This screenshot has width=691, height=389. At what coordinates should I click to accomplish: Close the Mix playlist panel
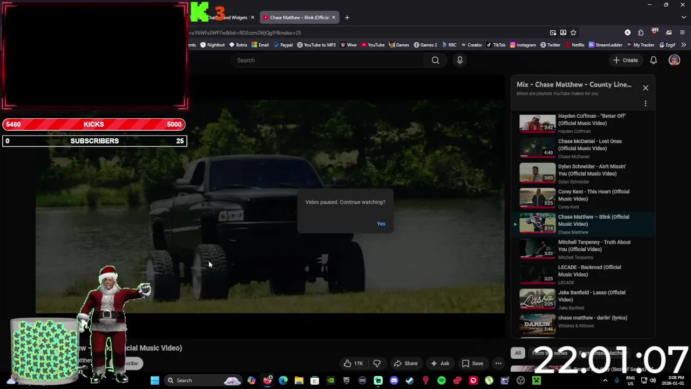645,88
